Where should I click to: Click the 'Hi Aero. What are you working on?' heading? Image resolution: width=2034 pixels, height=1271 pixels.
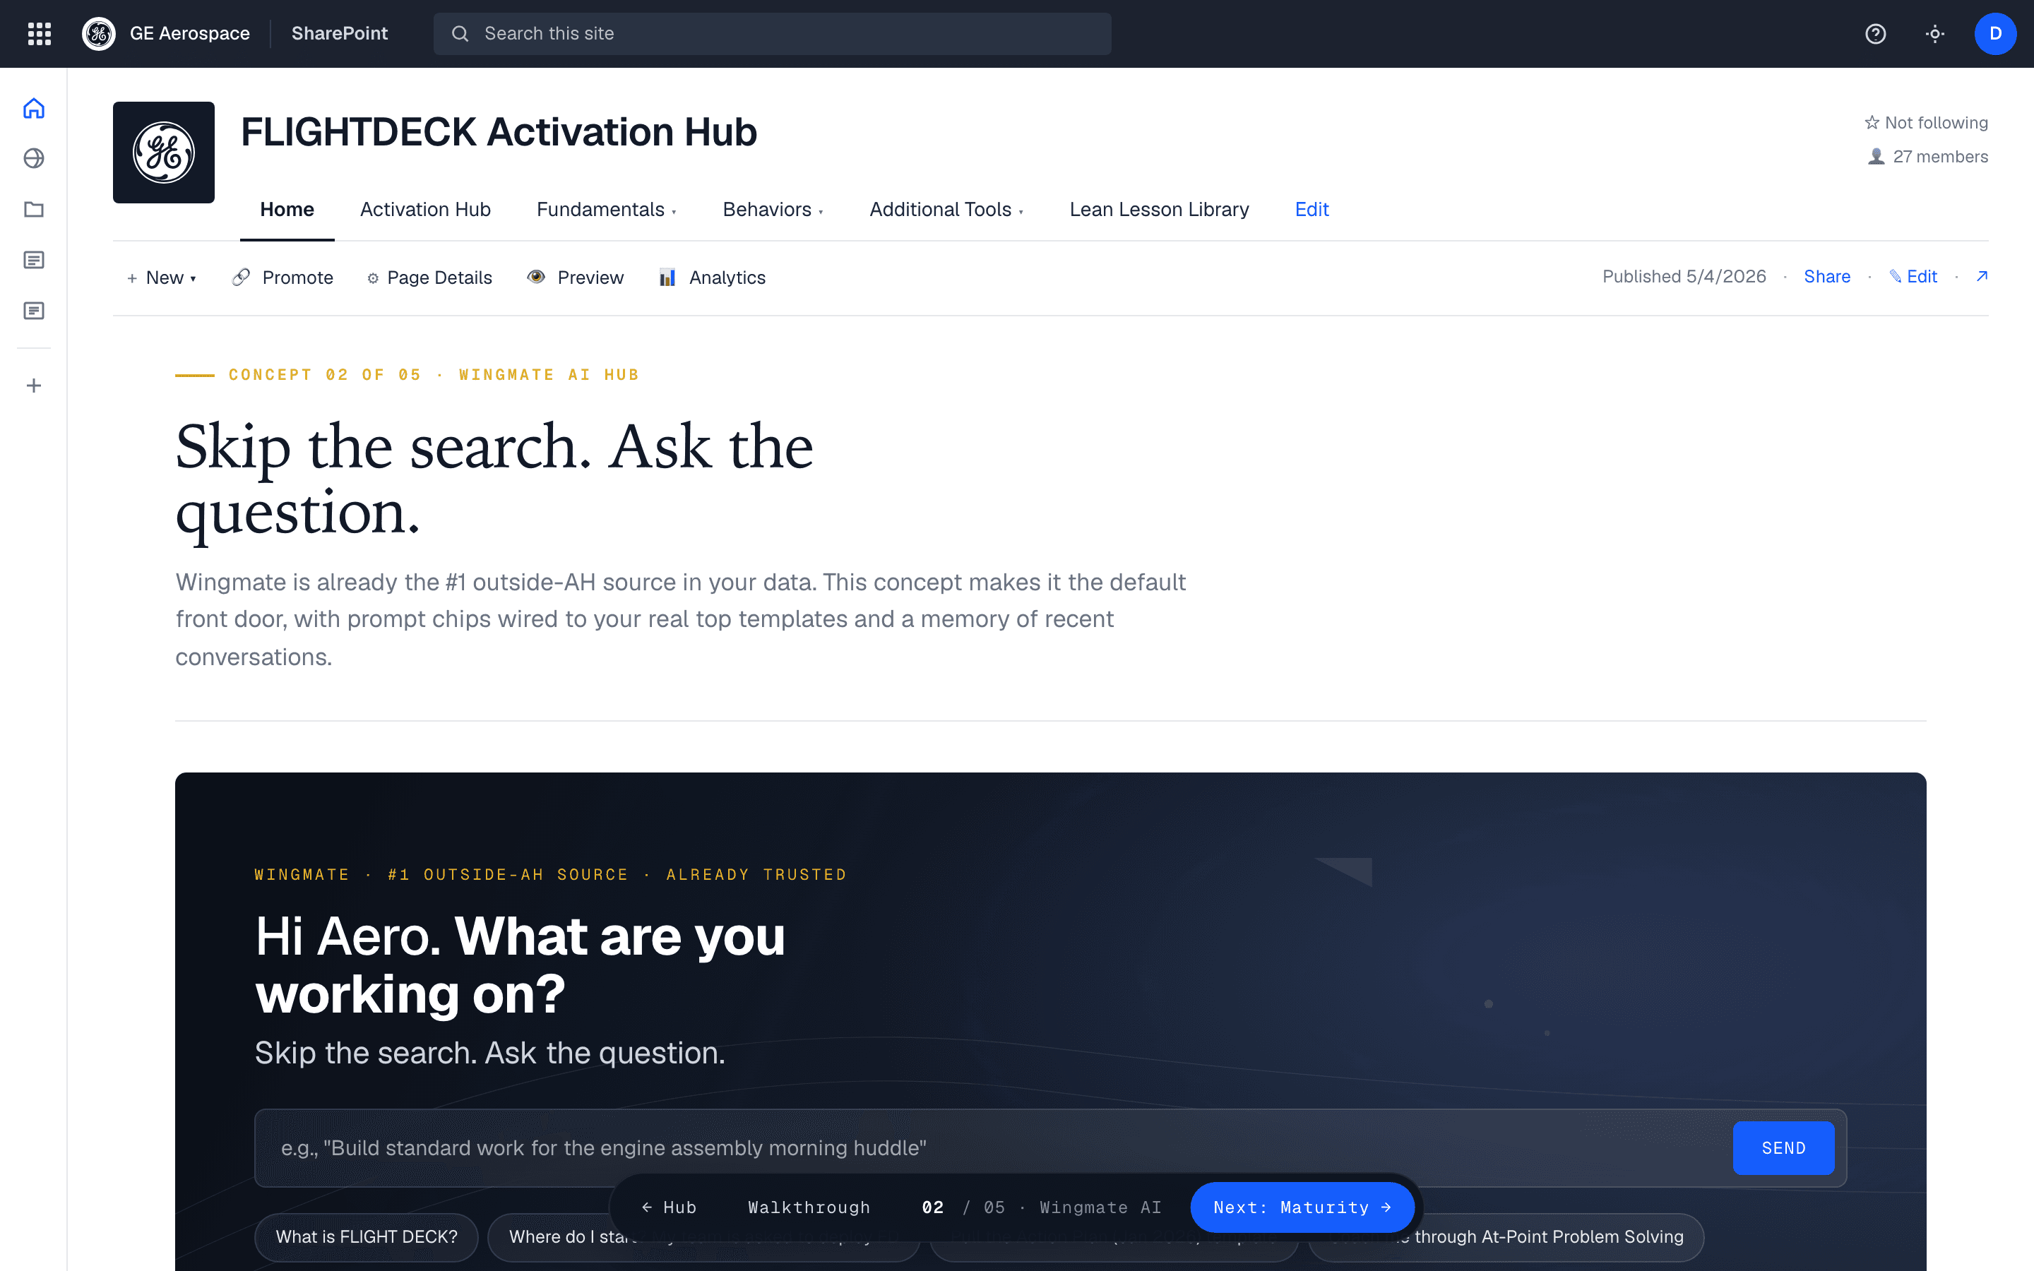[521, 965]
